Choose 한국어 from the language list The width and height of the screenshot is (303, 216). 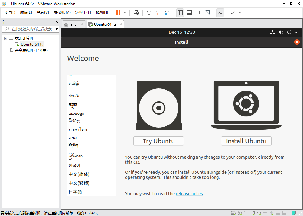point(75,166)
